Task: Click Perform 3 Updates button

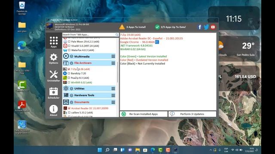Action: click(x=192, y=114)
